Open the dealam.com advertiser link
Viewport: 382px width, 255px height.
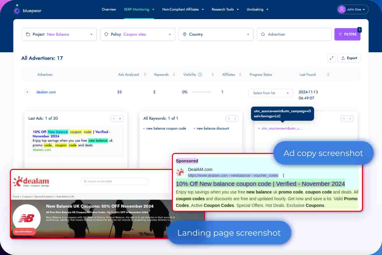click(46, 92)
